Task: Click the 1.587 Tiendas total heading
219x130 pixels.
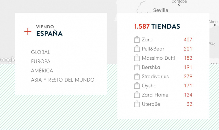Action: click(157, 26)
